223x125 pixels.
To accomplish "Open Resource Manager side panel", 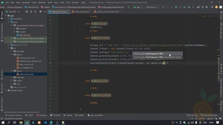I will point(2,32).
